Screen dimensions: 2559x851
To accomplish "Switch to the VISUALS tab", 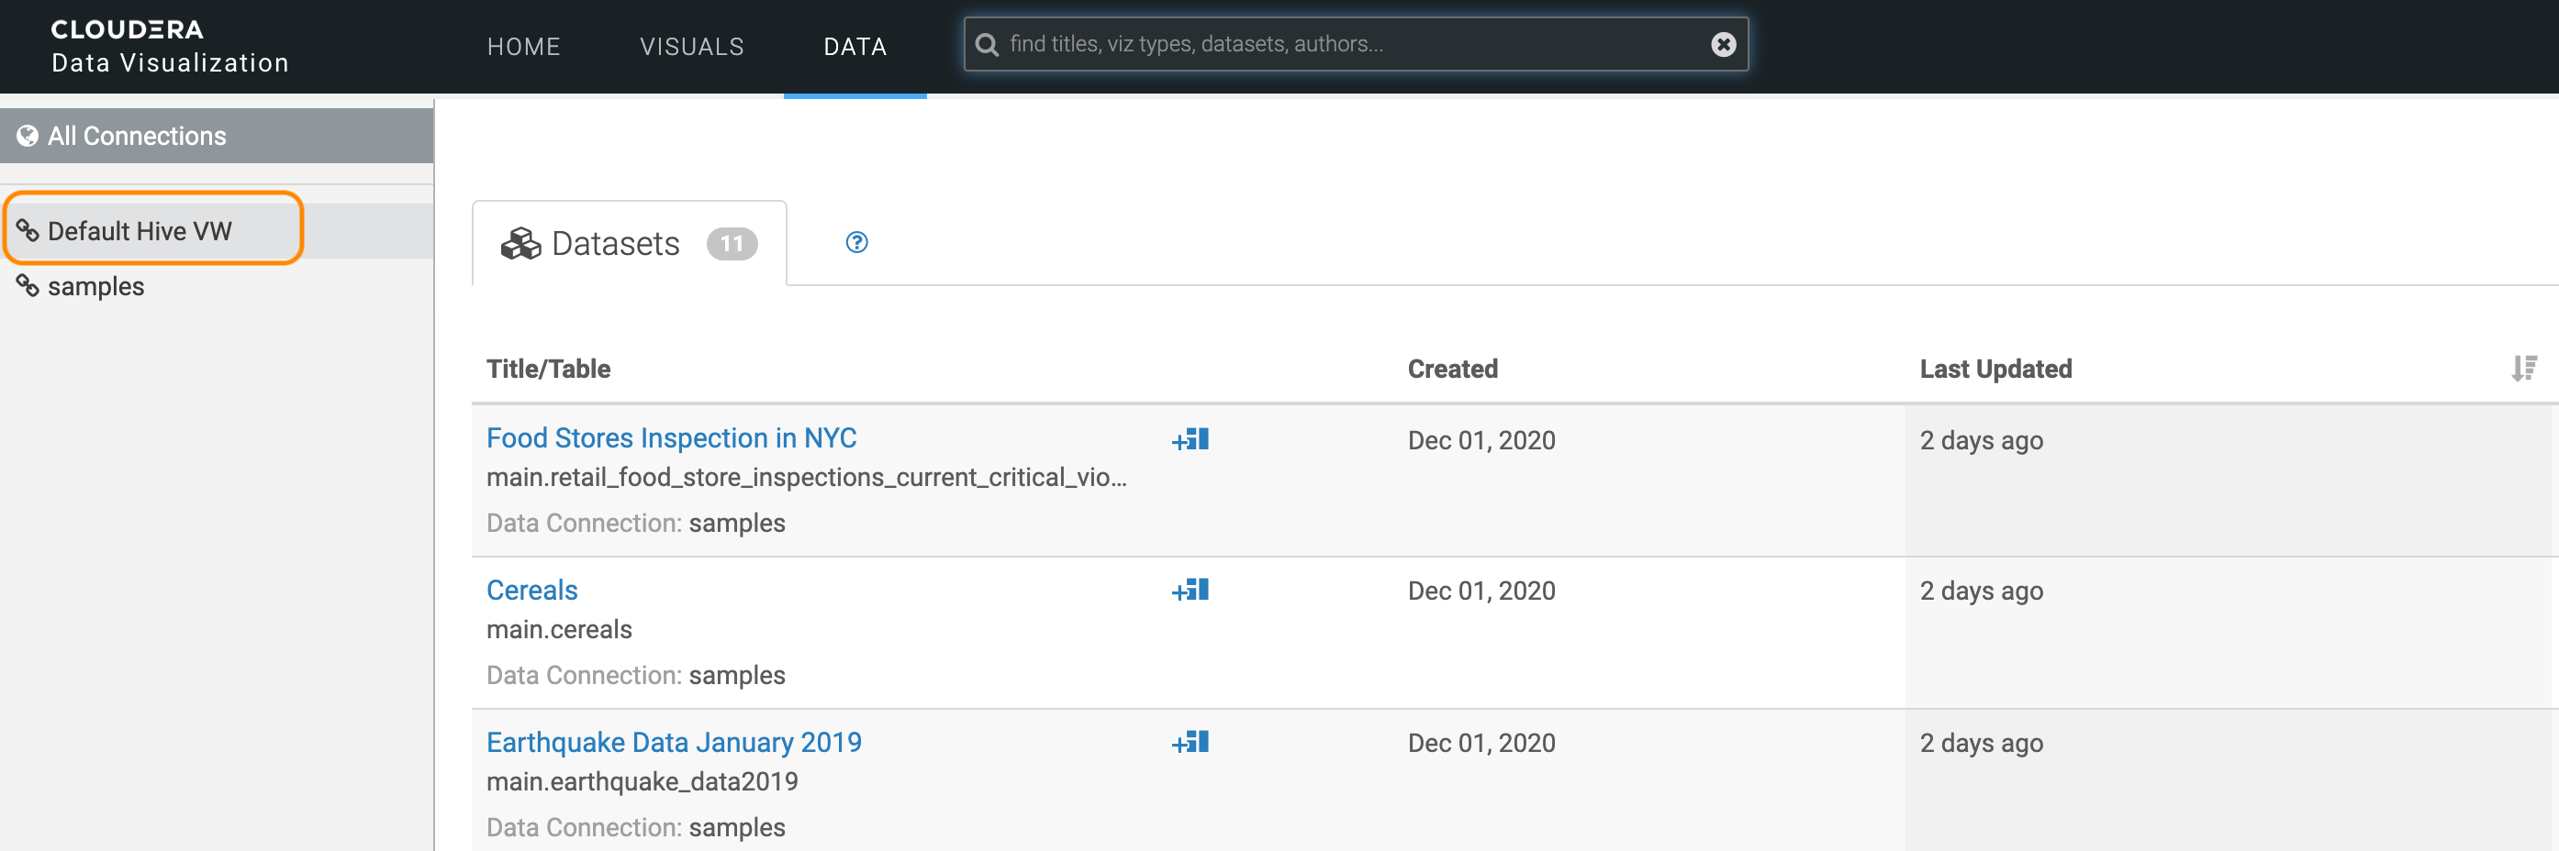I will (691, 46).
